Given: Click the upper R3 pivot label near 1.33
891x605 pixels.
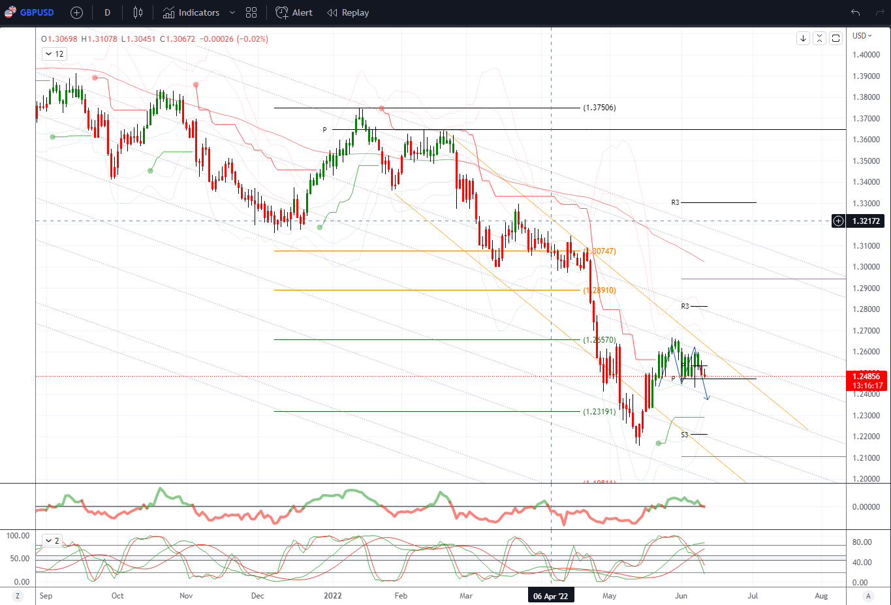Looking at the screenshot, I should 675,203.
